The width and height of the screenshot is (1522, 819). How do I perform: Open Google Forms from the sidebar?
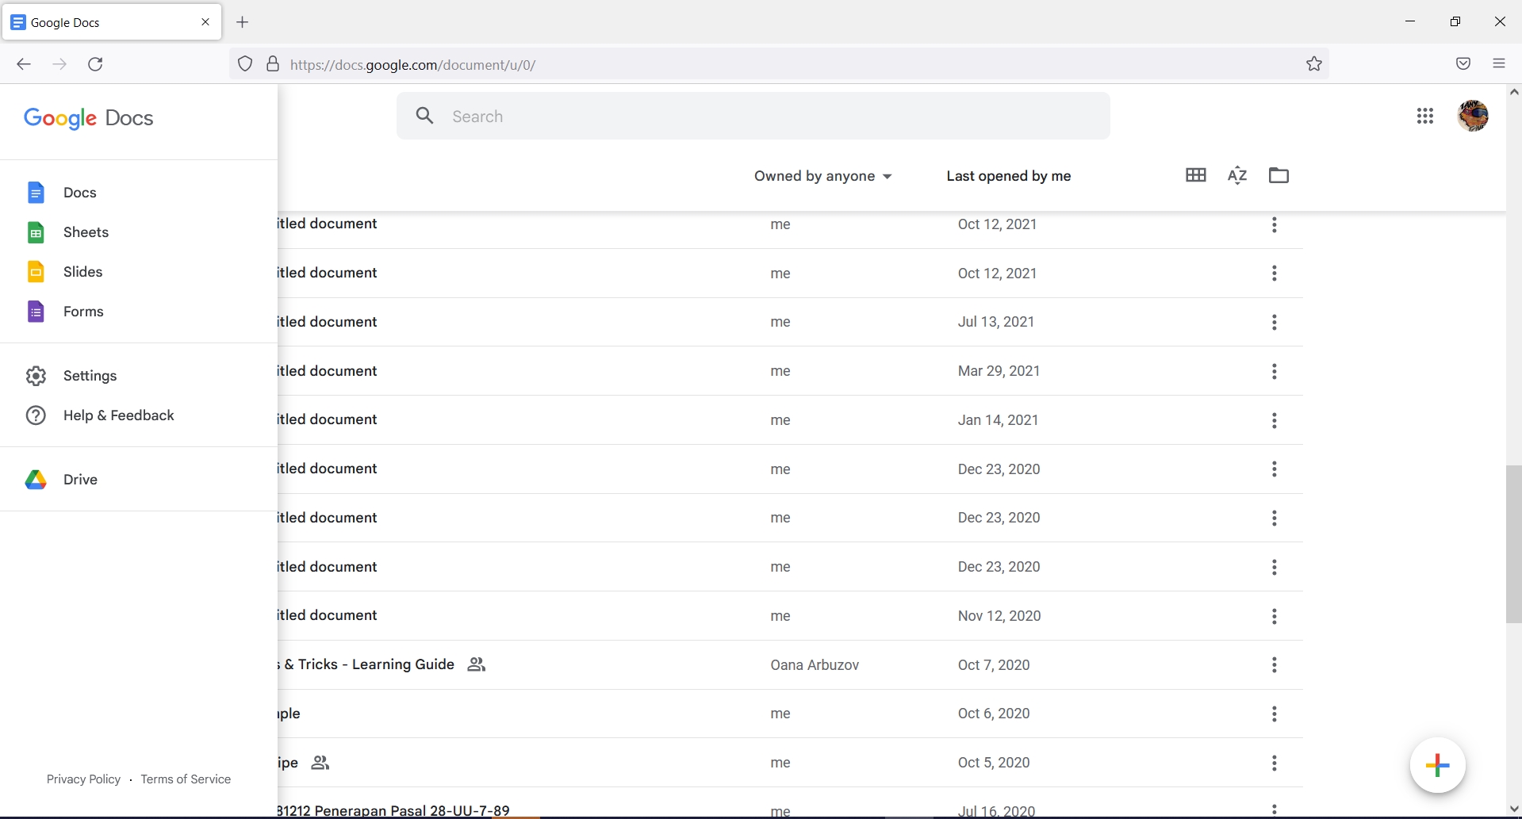[x=84, y=311]
